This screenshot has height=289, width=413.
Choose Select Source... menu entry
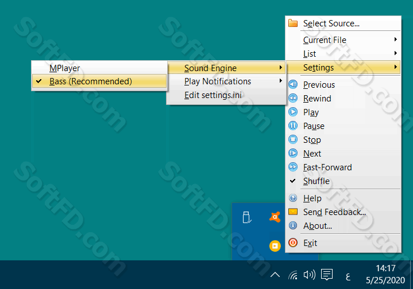pyautogui.click(x=343, y=24)
